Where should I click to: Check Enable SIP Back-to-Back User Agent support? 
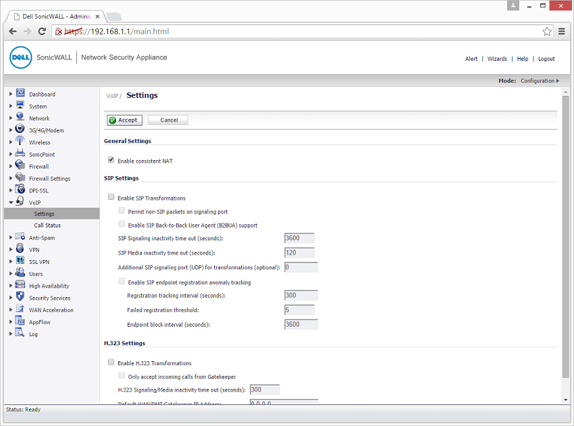click(x=122, y=224)
